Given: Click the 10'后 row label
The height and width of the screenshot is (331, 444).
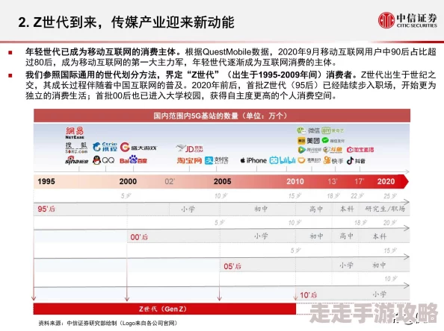Looking at the screenshot, I should pyautogui.click(x=308, y=295).
